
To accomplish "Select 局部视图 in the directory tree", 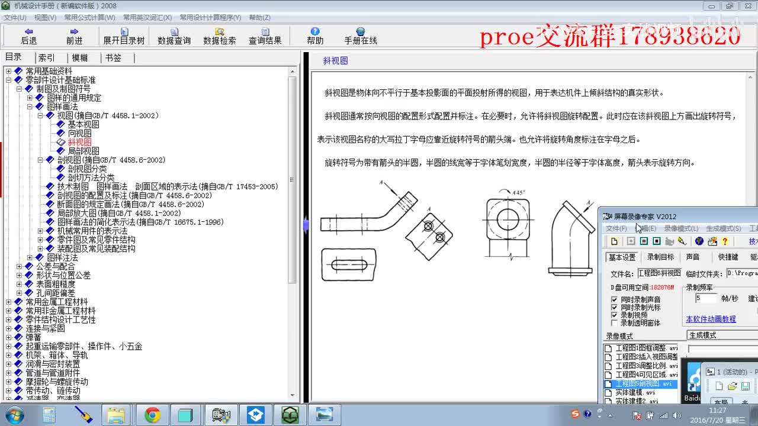I will point(83,151).
